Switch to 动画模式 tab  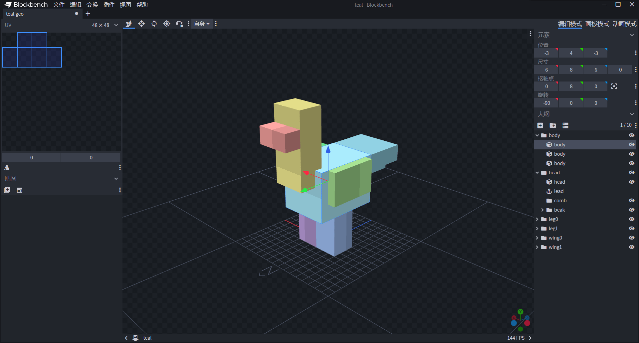[x=624, y=24]
